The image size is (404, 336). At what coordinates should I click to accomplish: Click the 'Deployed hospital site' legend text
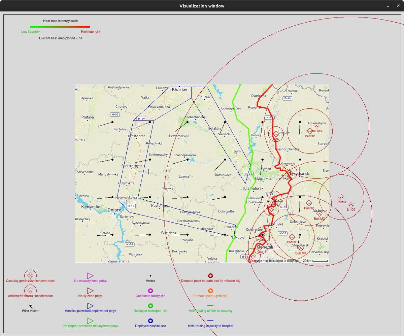(x=150, y=326)
